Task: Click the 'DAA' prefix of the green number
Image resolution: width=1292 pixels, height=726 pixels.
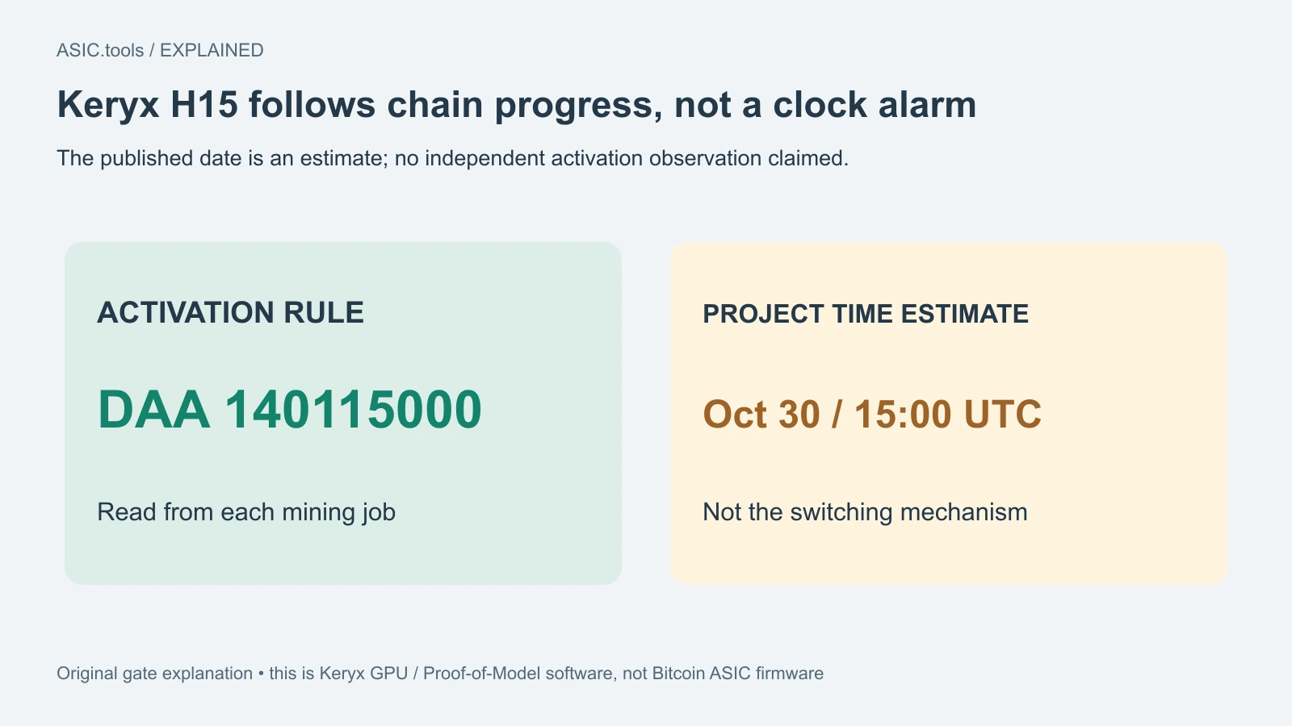Action: tap(153, 410)
